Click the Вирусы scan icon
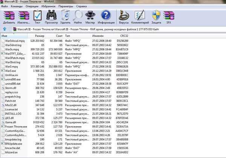The width and height of the screenshot is (226, 158). 124,15
